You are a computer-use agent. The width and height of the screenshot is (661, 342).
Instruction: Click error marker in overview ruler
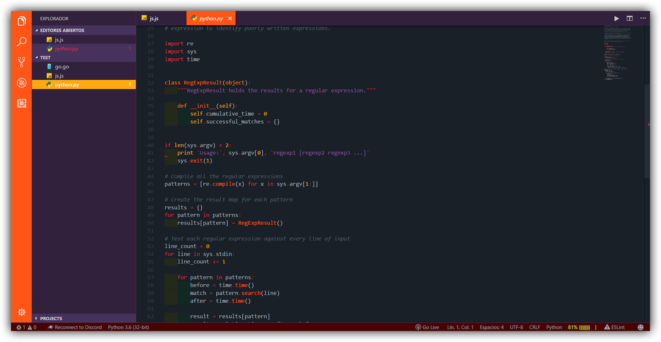pos(649,125)
